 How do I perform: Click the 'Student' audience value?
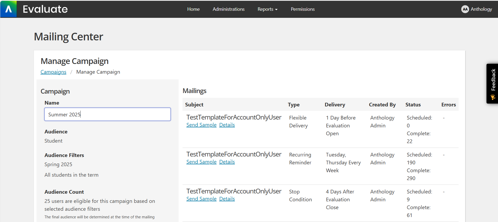[53, 141]
